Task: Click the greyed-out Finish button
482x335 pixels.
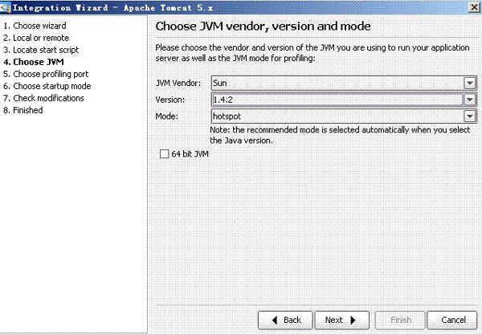Action: point(400,320)
